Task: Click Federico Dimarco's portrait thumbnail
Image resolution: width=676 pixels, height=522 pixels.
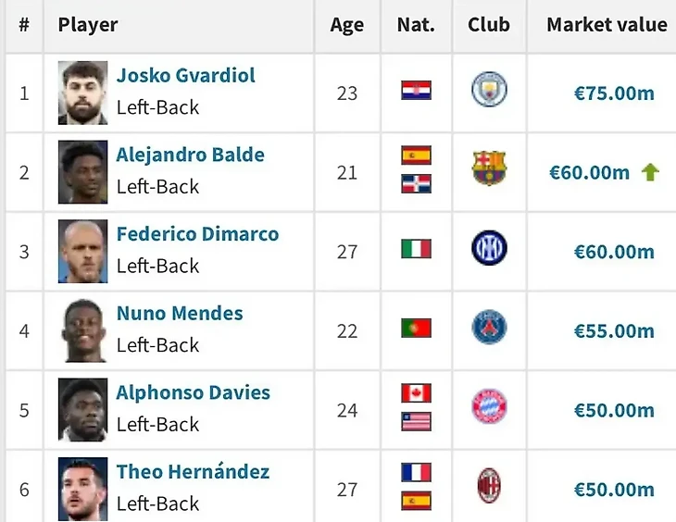Action: [82, 252]
